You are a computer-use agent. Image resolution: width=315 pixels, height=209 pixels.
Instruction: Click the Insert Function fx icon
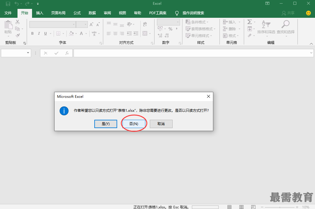[x=67, y=53]
